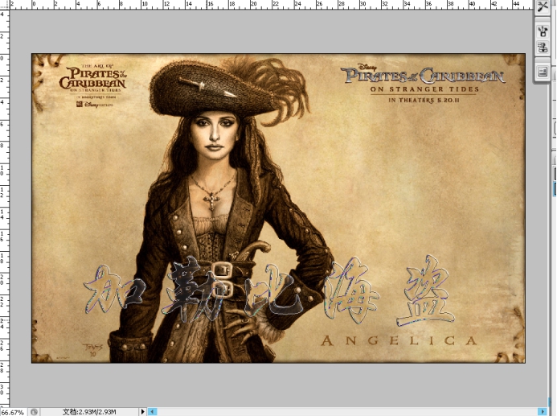Screen dimensions: 557x416
Task: Open the Layer Comps panel icon
Action: pyautogui.click(x=543, y=72)
